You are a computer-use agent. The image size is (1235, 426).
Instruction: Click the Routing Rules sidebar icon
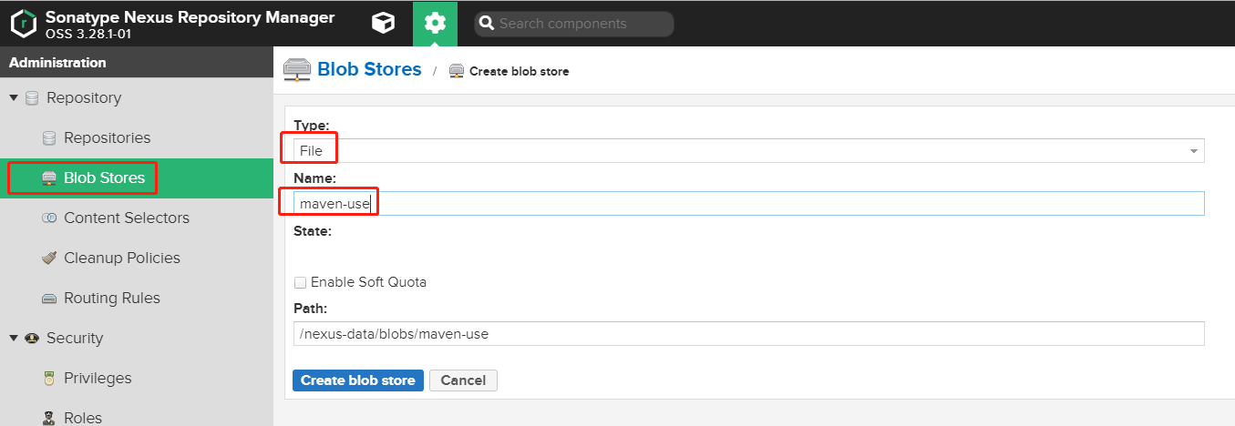click(x=49, y=299)
